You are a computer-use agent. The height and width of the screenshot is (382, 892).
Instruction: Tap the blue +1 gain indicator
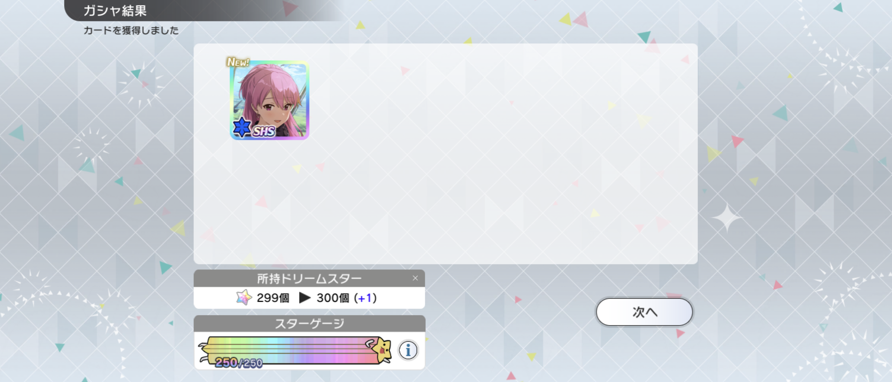[365, 298]
